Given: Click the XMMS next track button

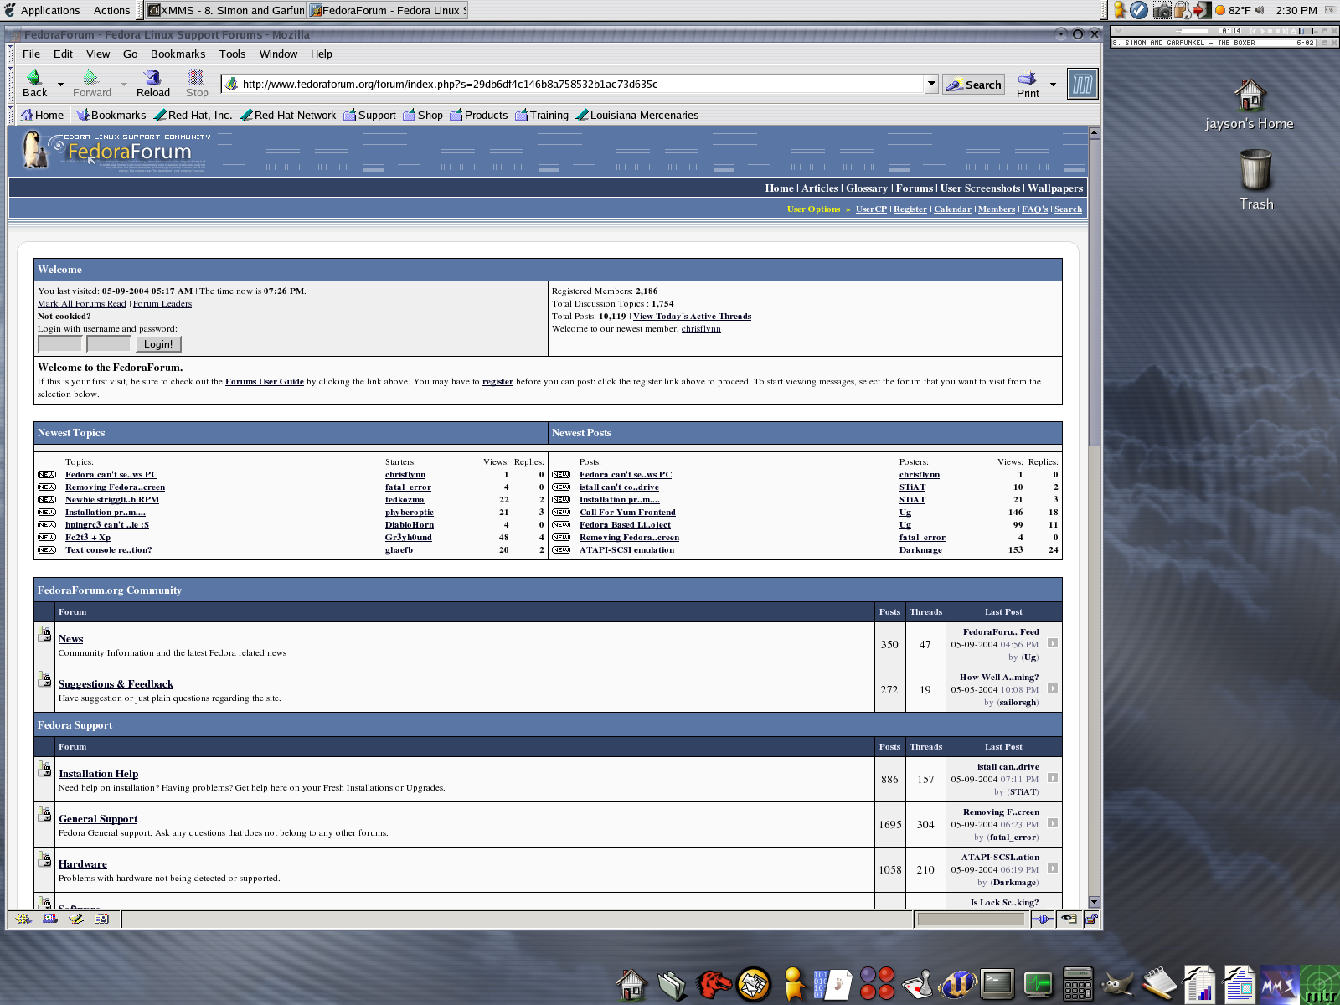Looking at the screenshot, I should [x=1285, y=31].
